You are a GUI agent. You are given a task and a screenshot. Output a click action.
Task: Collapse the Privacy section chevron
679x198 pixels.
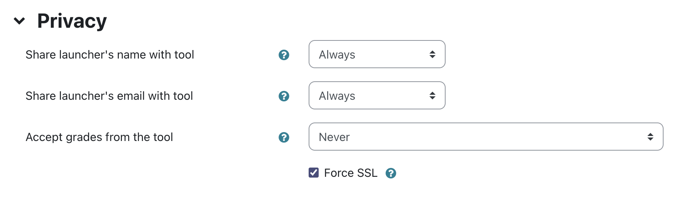[x=19, y=21]
